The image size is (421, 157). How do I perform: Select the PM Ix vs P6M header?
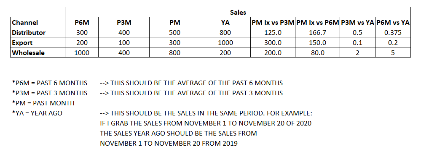click(x=318, y=23)
